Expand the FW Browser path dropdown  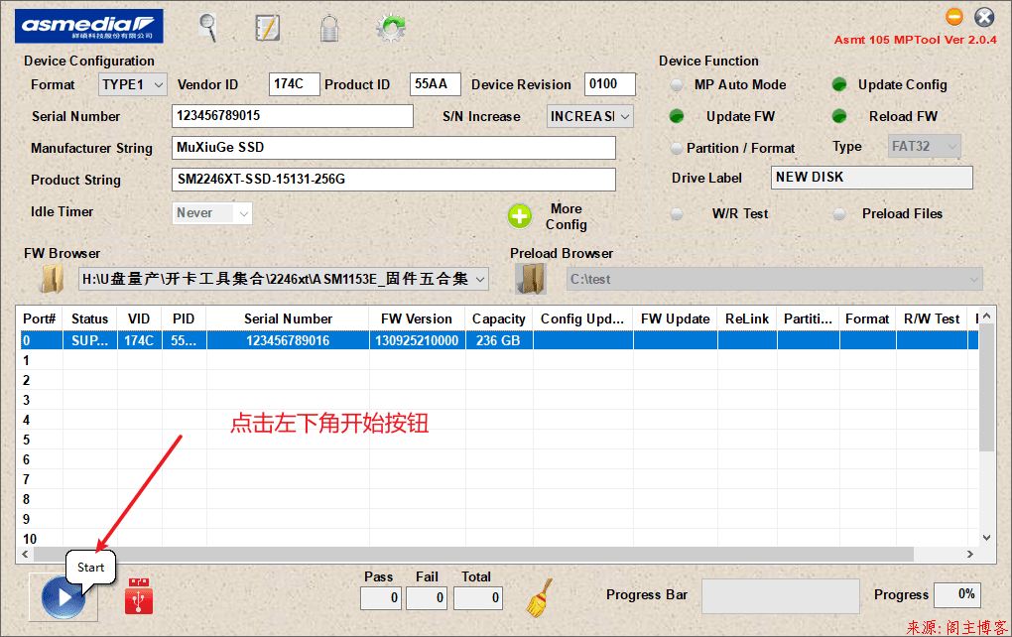click(479, 280)
